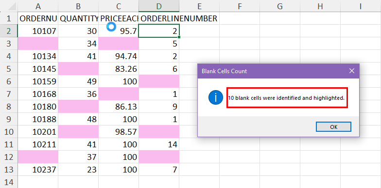The image size is (381, 188).
Task: Select row 14 header
Action: pyautogui.click(x=9, y=182)
